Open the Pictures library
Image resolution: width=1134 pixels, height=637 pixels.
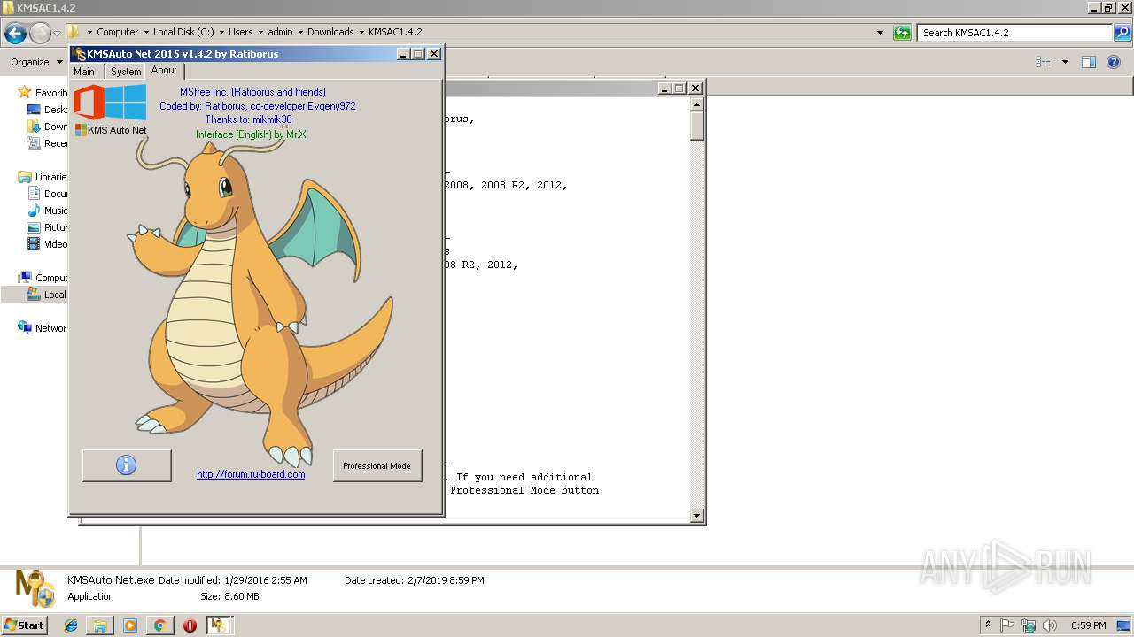tap(48, 227)
